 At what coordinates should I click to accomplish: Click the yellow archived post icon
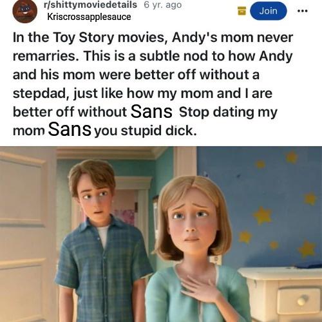[x=241, y=11]
